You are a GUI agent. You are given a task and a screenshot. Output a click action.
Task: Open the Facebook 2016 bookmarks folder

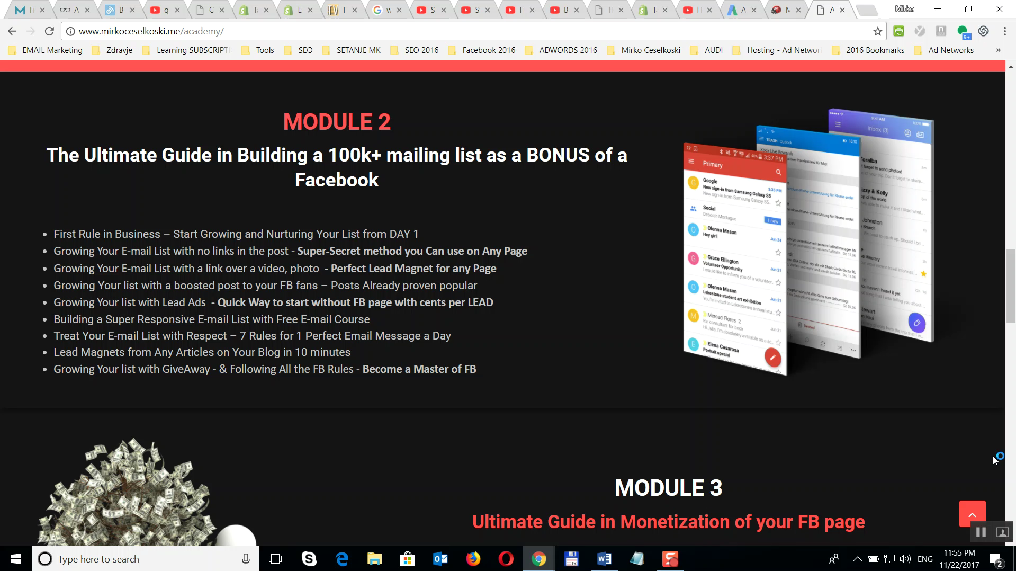click(482, 50)
